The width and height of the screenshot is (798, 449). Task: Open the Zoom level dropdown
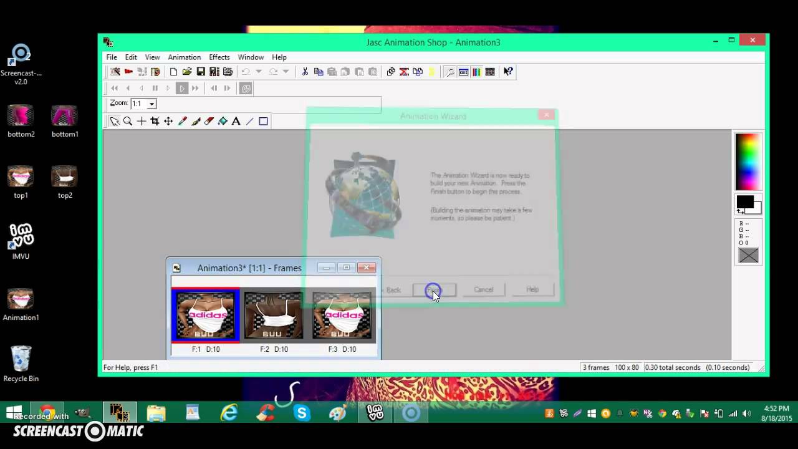tap(151, 104)
